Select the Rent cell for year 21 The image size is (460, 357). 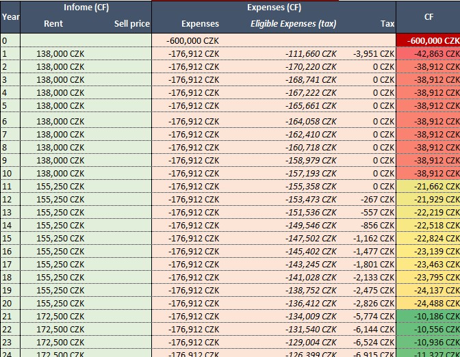point(60,317)
